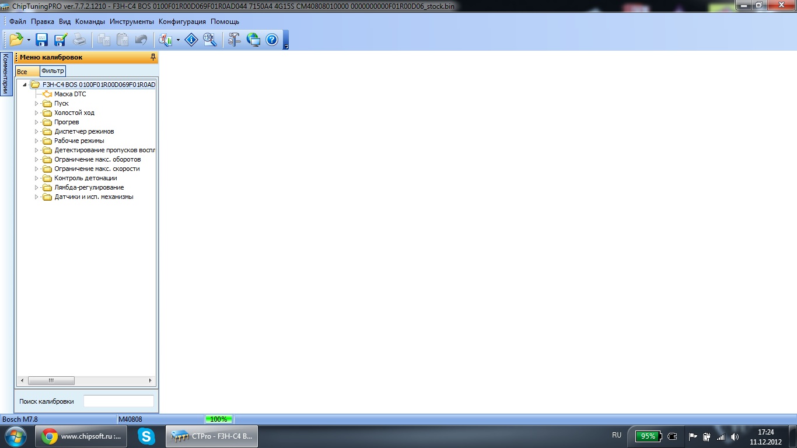Image resolution: width=797 pixels, height=448 pixels.
Task: Open the Правка menu
Action: pos(43,22)
